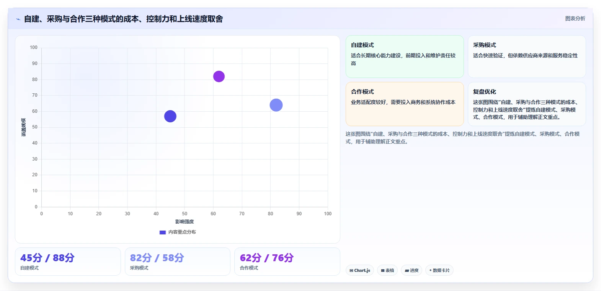This screenshot has height=291, width=601.
Task: Open the 自建模式 green card
Action: point(405,57)
